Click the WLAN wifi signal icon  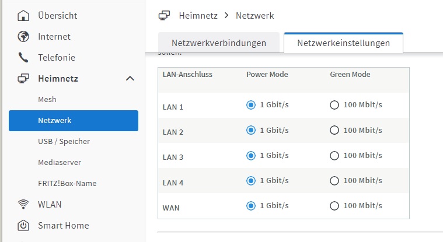[x=23, y=205]
